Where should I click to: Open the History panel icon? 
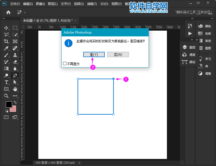190,26
